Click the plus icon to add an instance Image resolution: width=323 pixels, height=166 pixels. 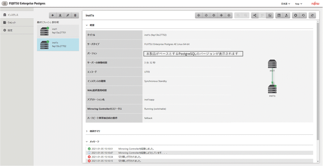[x=53, y=15]
